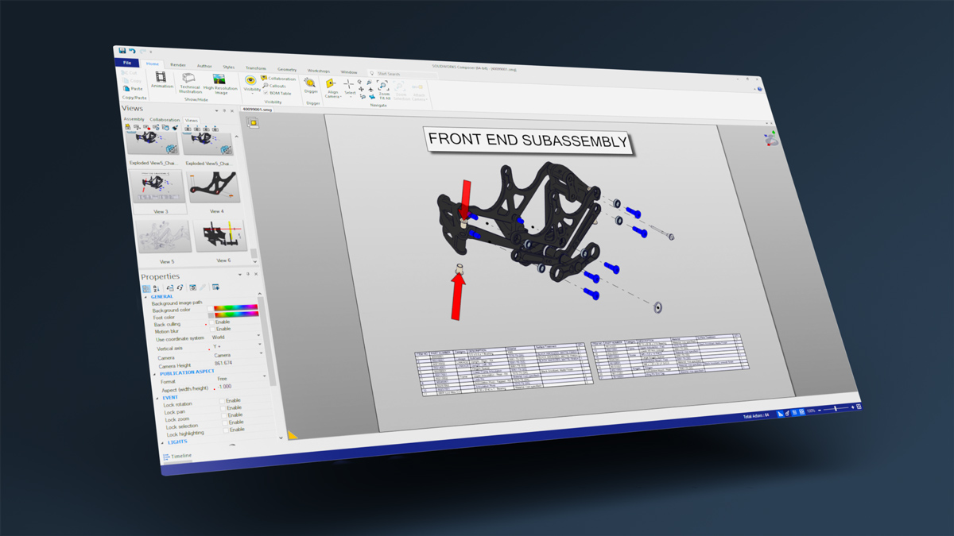Image resolution: width=954 pixels, height=536 pixels.
Task: Pick the Background color spectrum swatch
Action: 237,307
